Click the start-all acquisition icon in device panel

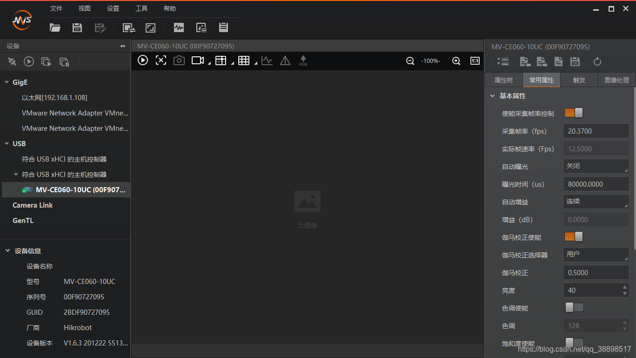[x=47, y=61]
